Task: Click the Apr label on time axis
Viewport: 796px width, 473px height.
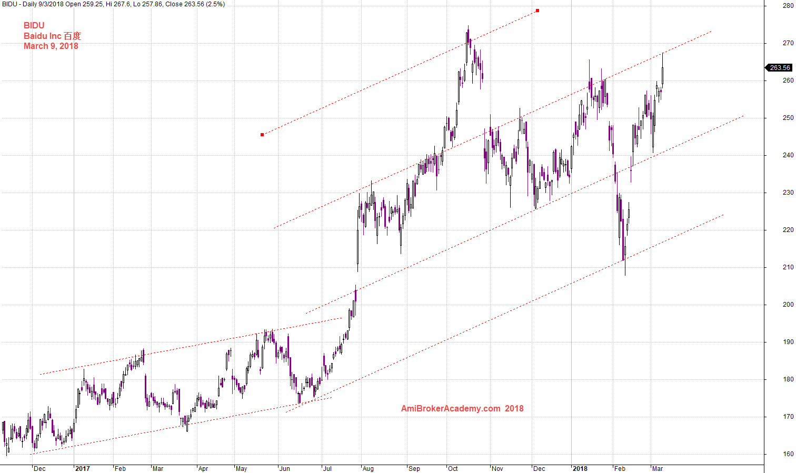Action: pyautogui.click(x=203, y=469)
